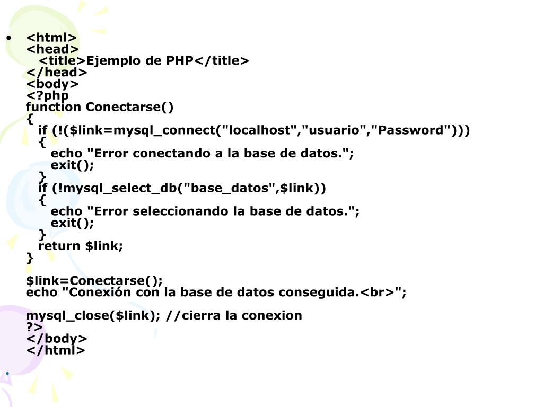Click the first exit(); statement
The width and height of the screenshot is (543, 407).
coord(72,165)
